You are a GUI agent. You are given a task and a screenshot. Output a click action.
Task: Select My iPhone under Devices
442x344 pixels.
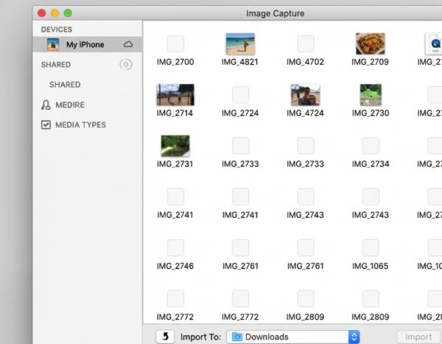click(88, 44)
